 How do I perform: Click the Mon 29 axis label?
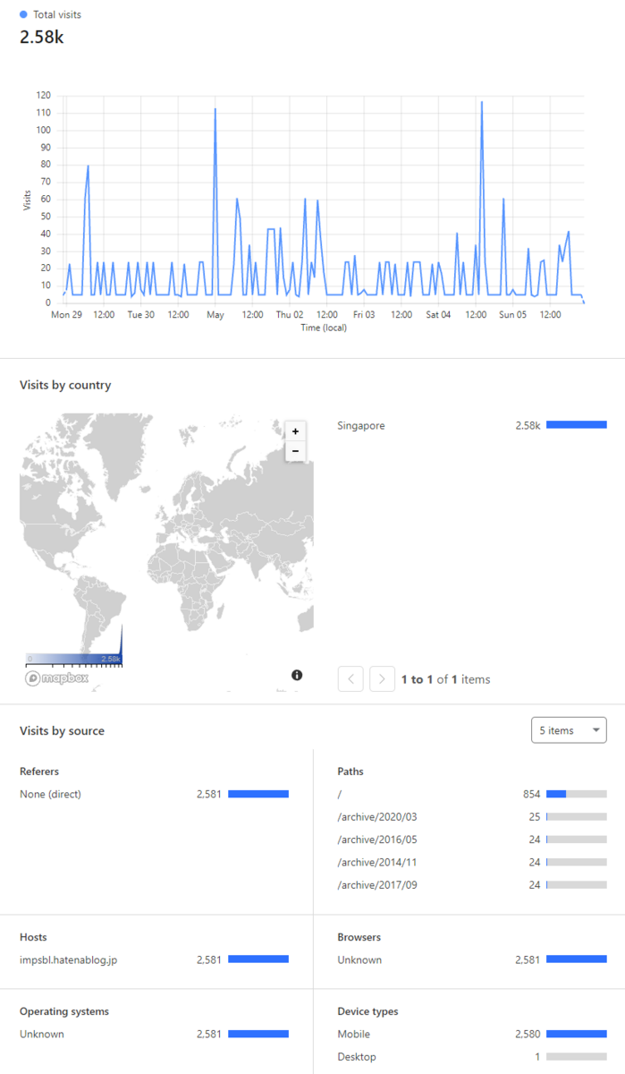coord(67,315)
